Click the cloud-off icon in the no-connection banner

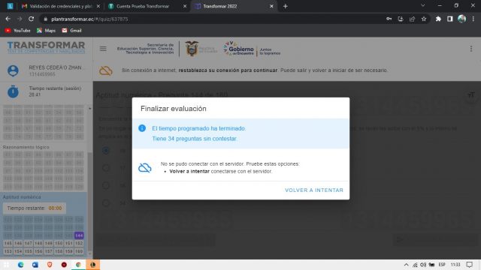tap(105, 70)
